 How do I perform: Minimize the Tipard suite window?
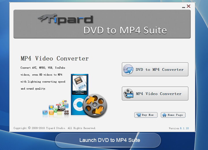coord(184,7)
